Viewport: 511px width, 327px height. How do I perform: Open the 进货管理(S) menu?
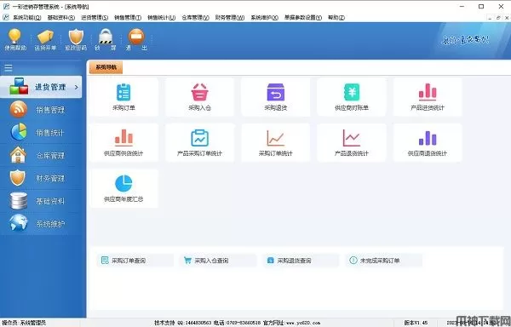[x=95, y=18]
